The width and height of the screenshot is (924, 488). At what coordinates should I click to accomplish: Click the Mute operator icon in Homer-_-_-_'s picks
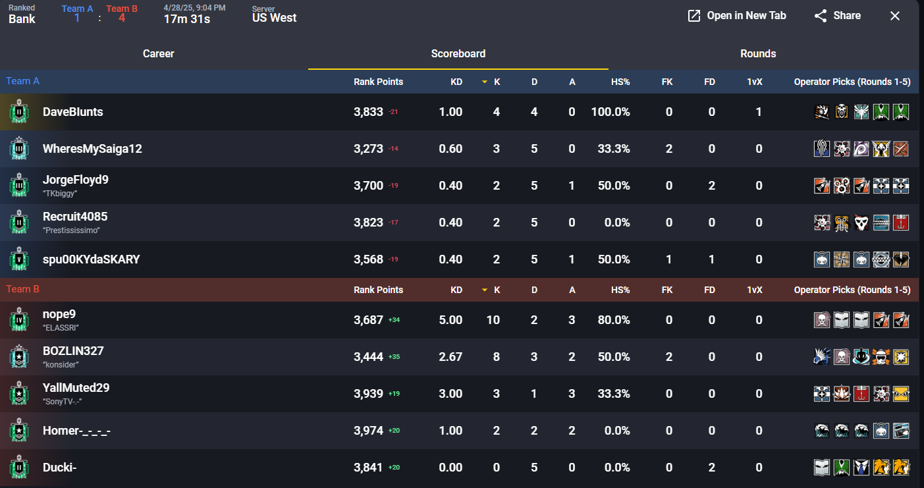point(881,430)
